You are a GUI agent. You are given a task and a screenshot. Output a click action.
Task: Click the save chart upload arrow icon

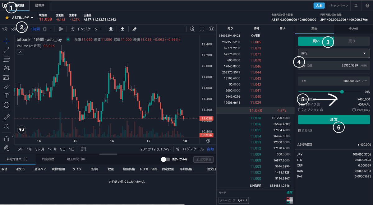click(111, 29)
